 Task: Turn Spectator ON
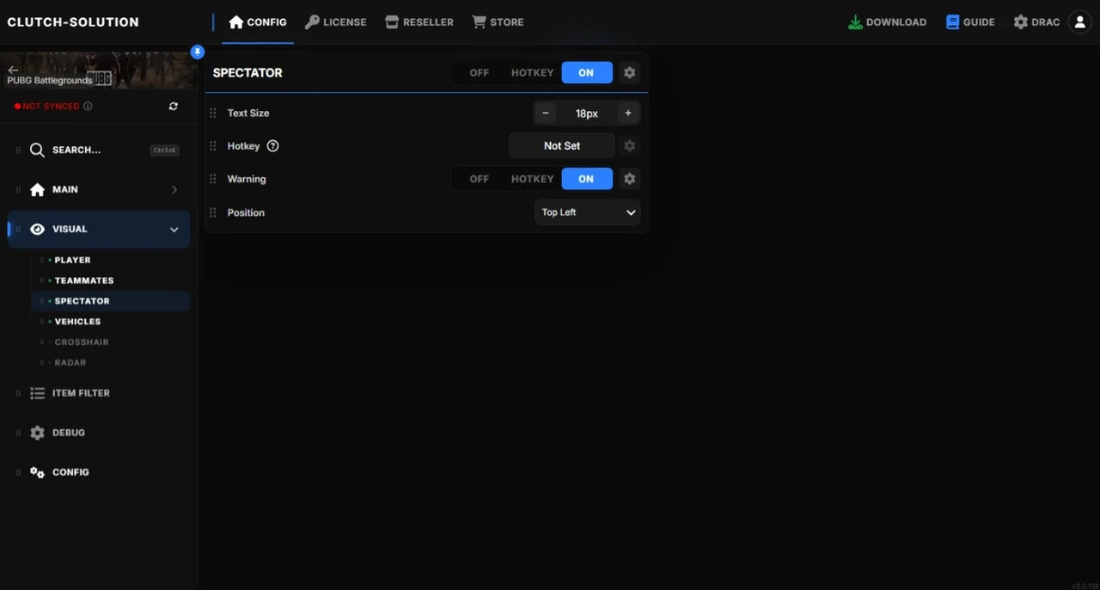pyautogui.click(x=586, y=73)
